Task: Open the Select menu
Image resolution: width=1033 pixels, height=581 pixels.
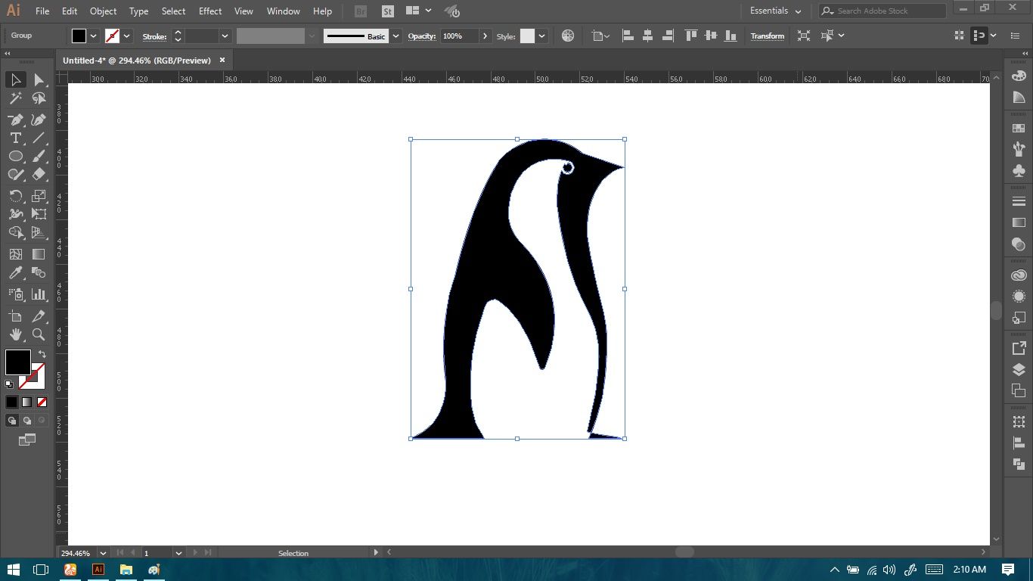Action: pyautogui.click(x=173, y=11)
